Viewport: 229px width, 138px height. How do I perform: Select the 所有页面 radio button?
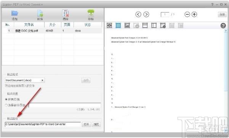tap(6, 99)
